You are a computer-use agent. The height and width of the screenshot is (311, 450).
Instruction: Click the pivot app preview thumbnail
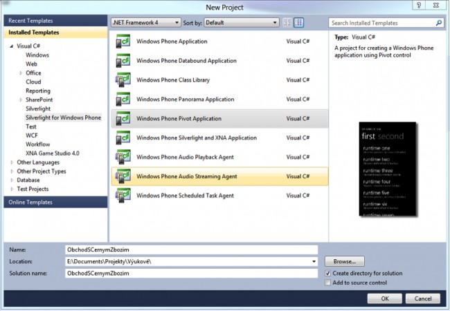[x=388, y=169]
